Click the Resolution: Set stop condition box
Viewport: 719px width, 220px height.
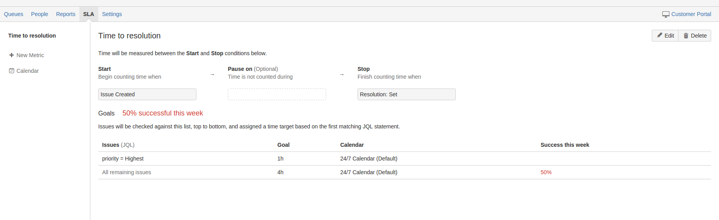pyautogui.click(x=406, y=94)
